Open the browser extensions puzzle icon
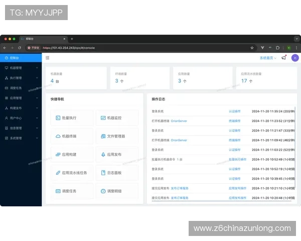The width and height of the screenshot is (301, 241). [277, 48]
